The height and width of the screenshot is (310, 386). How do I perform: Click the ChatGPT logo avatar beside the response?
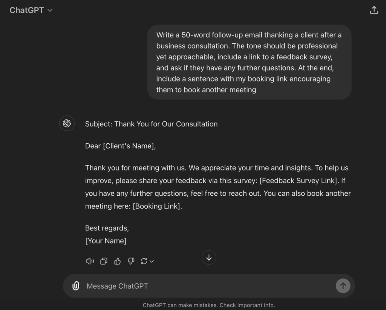(x=67, y=123)
